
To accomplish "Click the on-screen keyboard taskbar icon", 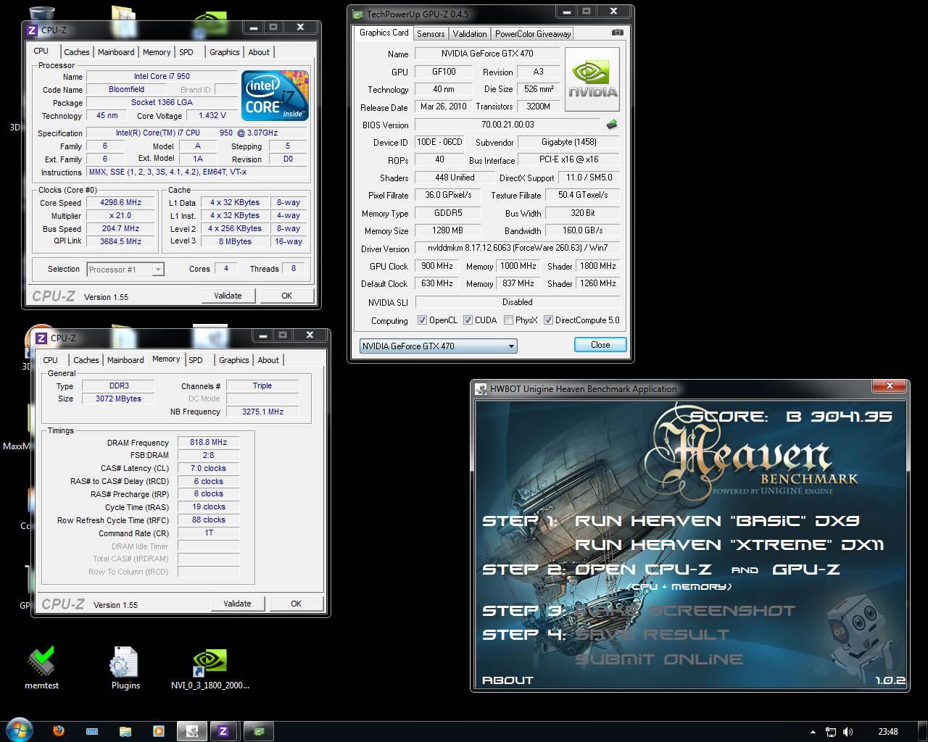I will (x=92, y=731).
